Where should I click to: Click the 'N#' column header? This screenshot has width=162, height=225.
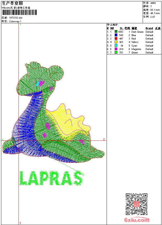(112, 28)
